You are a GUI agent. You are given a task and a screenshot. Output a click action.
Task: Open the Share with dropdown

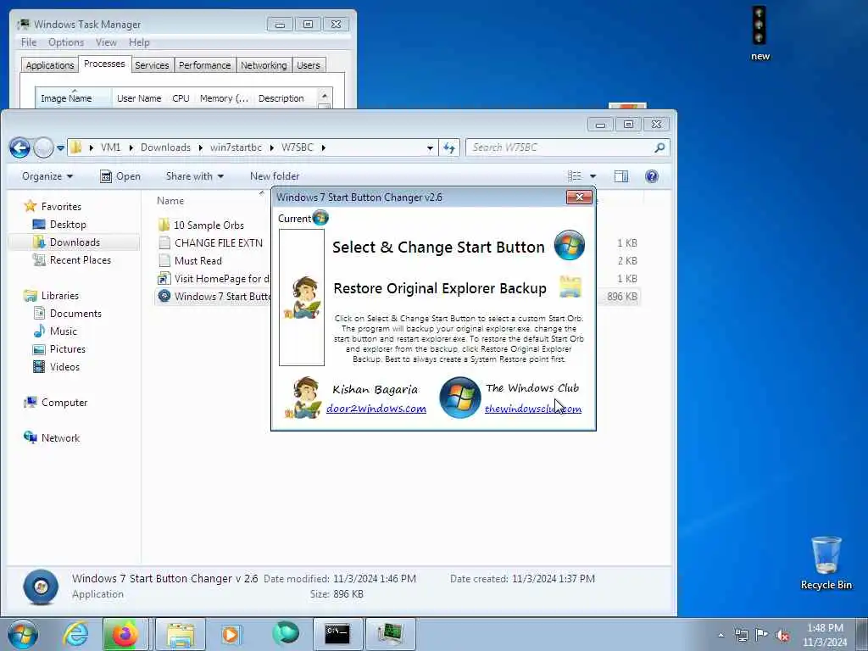tap(194, 176)
